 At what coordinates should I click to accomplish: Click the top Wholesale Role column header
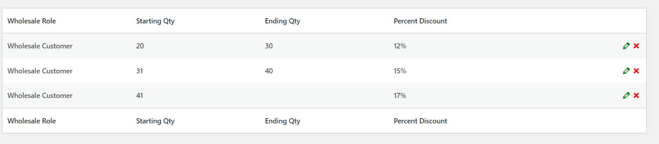(x=31, y=21)
